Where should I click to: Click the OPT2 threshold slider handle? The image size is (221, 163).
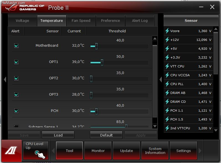tap(91, 79)
